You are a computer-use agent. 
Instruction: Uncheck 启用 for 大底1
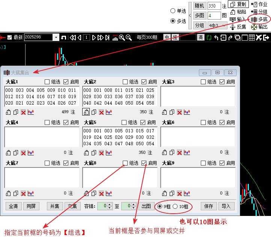66,82
